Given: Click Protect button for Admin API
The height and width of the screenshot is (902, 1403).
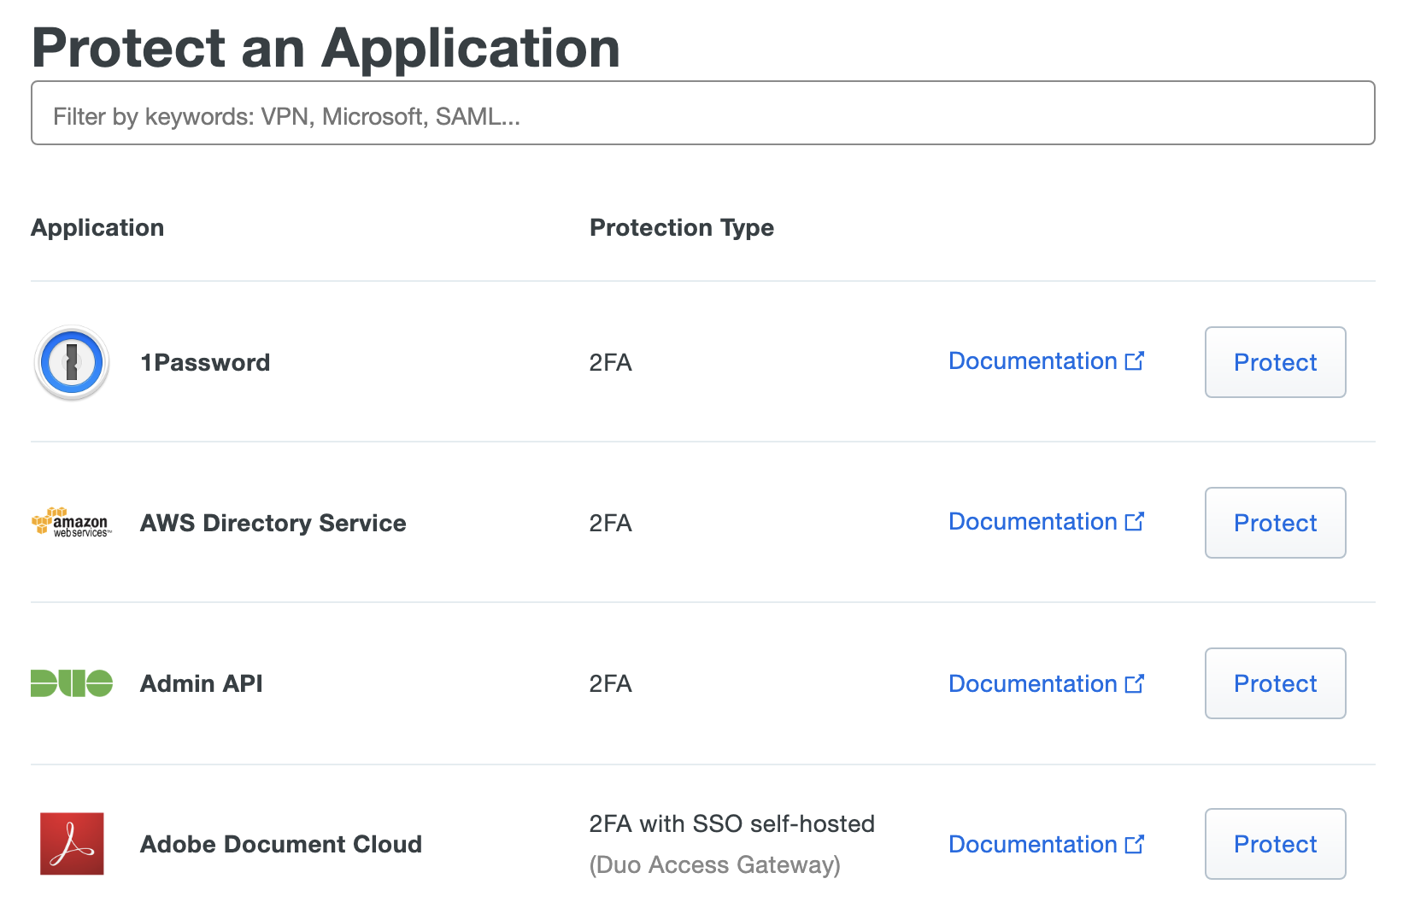Looking at the screenshot, I should coord(1275,683).
